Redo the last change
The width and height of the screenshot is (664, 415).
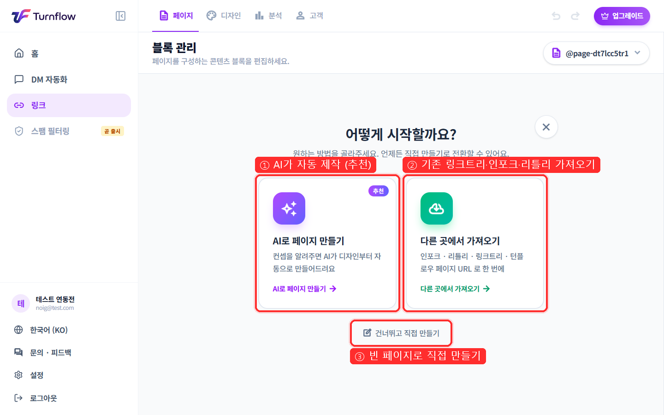tap(575, 16)
